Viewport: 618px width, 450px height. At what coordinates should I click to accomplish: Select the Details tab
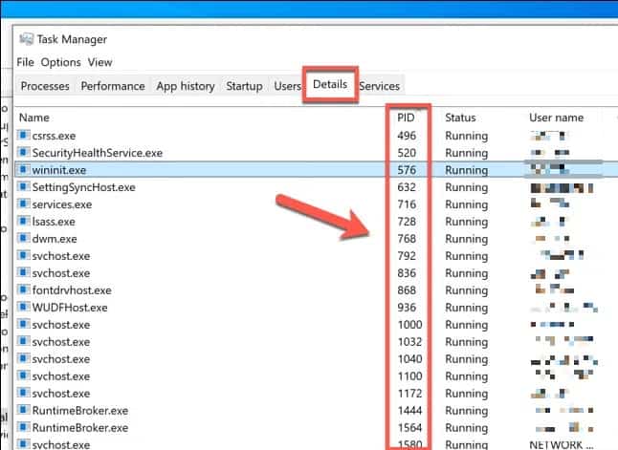point(330,84)
